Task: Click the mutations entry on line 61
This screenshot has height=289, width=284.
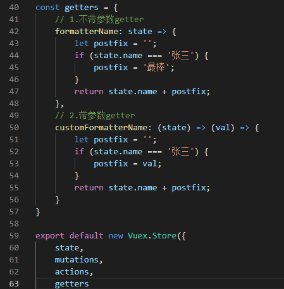Action: (77, 260)
